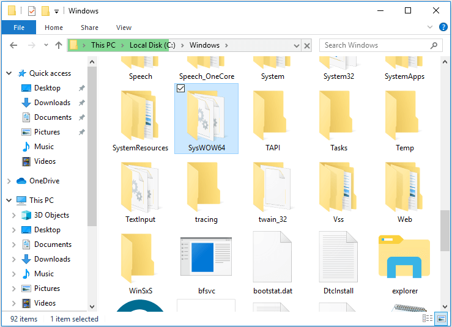Expand the OneDrive tree node
This screenshot has width=452, height=327.
(x=9, y=181)
